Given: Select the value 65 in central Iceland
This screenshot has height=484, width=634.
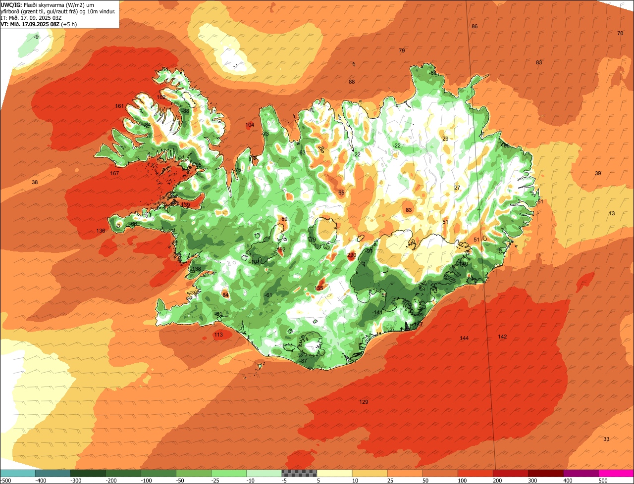Looking at the screenshot, I should click(341, 193).
